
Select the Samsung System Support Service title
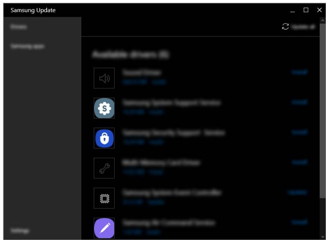[172, 103]
